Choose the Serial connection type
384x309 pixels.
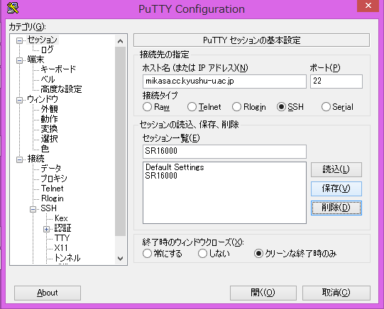point(326,107)
